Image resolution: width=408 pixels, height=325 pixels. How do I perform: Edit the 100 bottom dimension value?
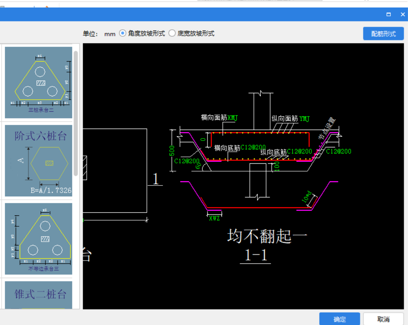click(277, 166)
